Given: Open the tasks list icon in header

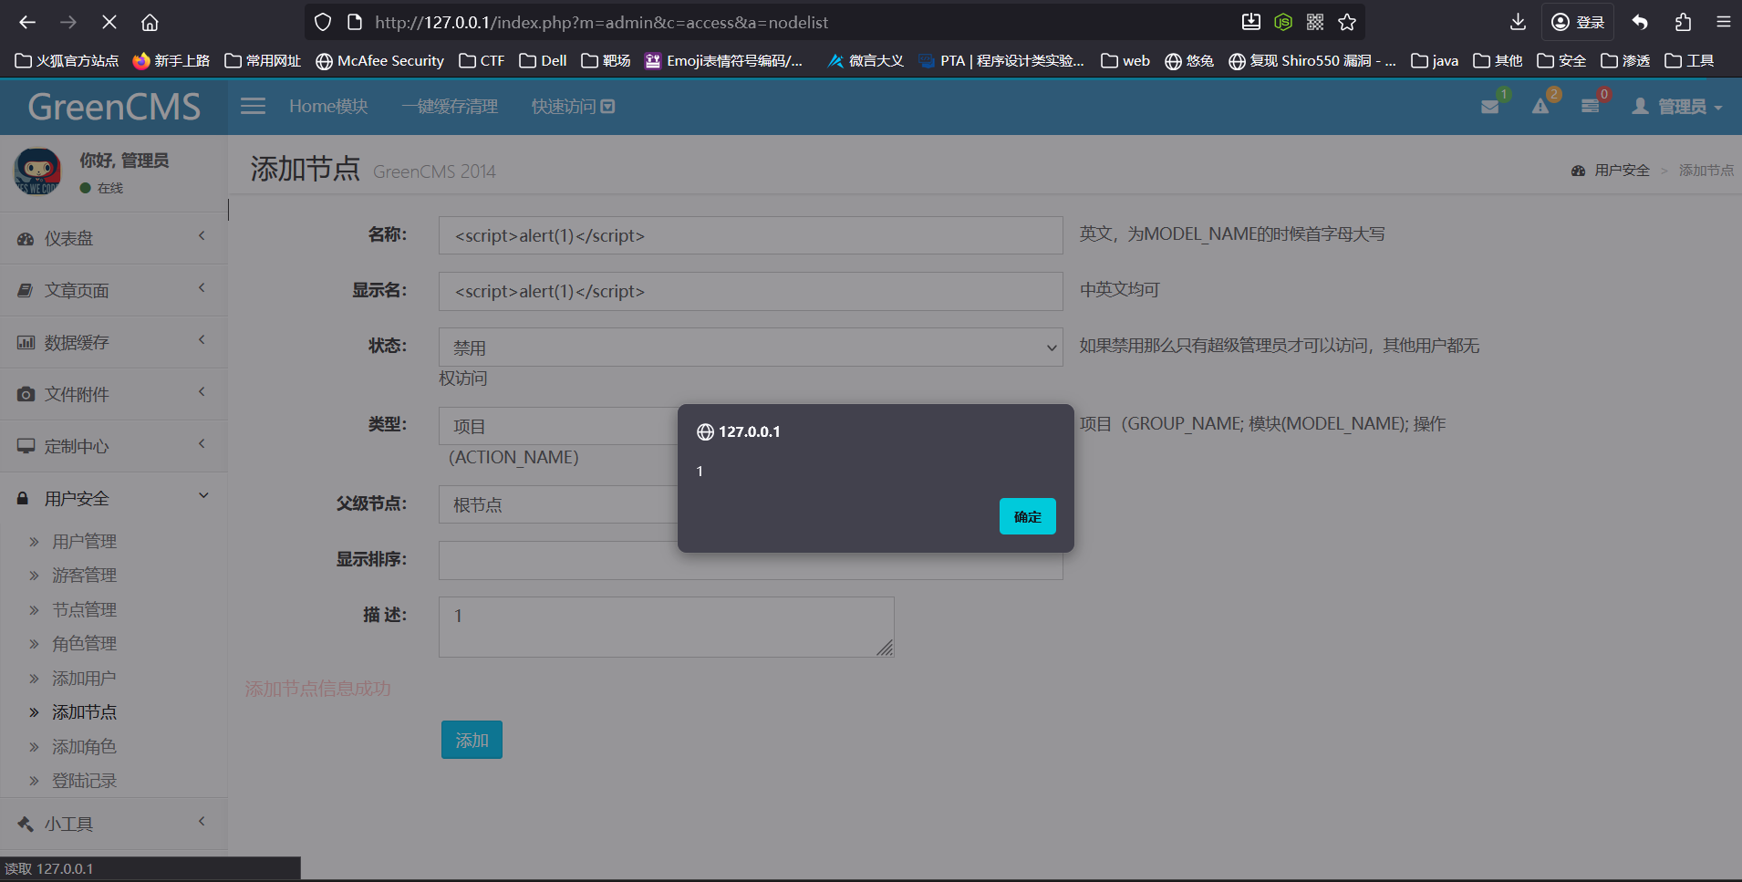Looking at the screenshot, I should click(1590, 107).
